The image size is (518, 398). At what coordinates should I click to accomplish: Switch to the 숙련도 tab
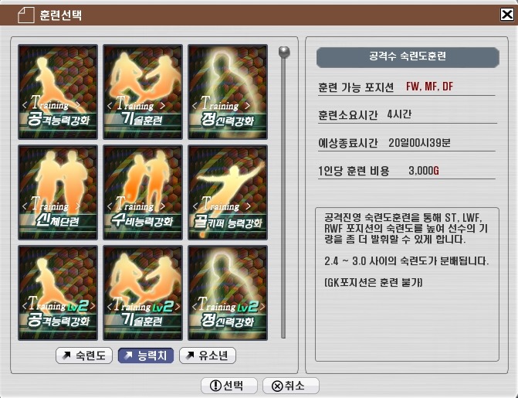tap(84, 355)
